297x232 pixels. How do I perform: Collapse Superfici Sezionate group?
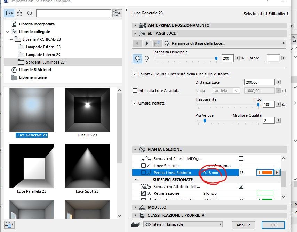click(x=136, y=179)
